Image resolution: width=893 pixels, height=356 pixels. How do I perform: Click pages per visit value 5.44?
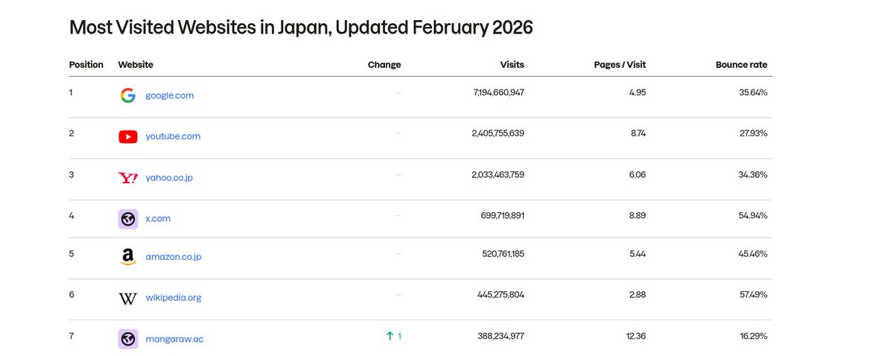(x=638, y=254)
